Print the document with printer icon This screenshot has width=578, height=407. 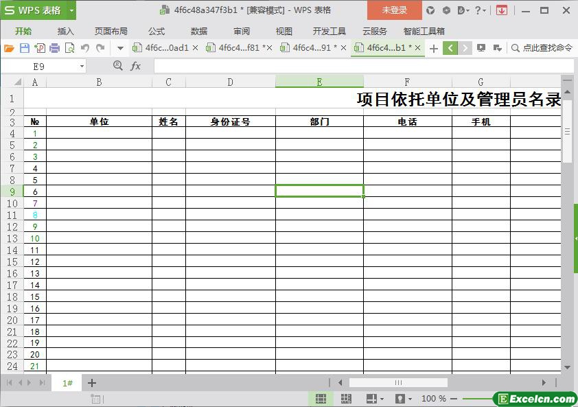coord(54,48)
